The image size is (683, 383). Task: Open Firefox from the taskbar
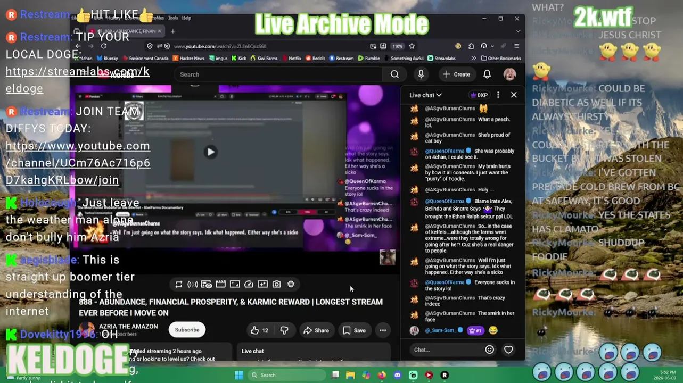click(382, 376)
